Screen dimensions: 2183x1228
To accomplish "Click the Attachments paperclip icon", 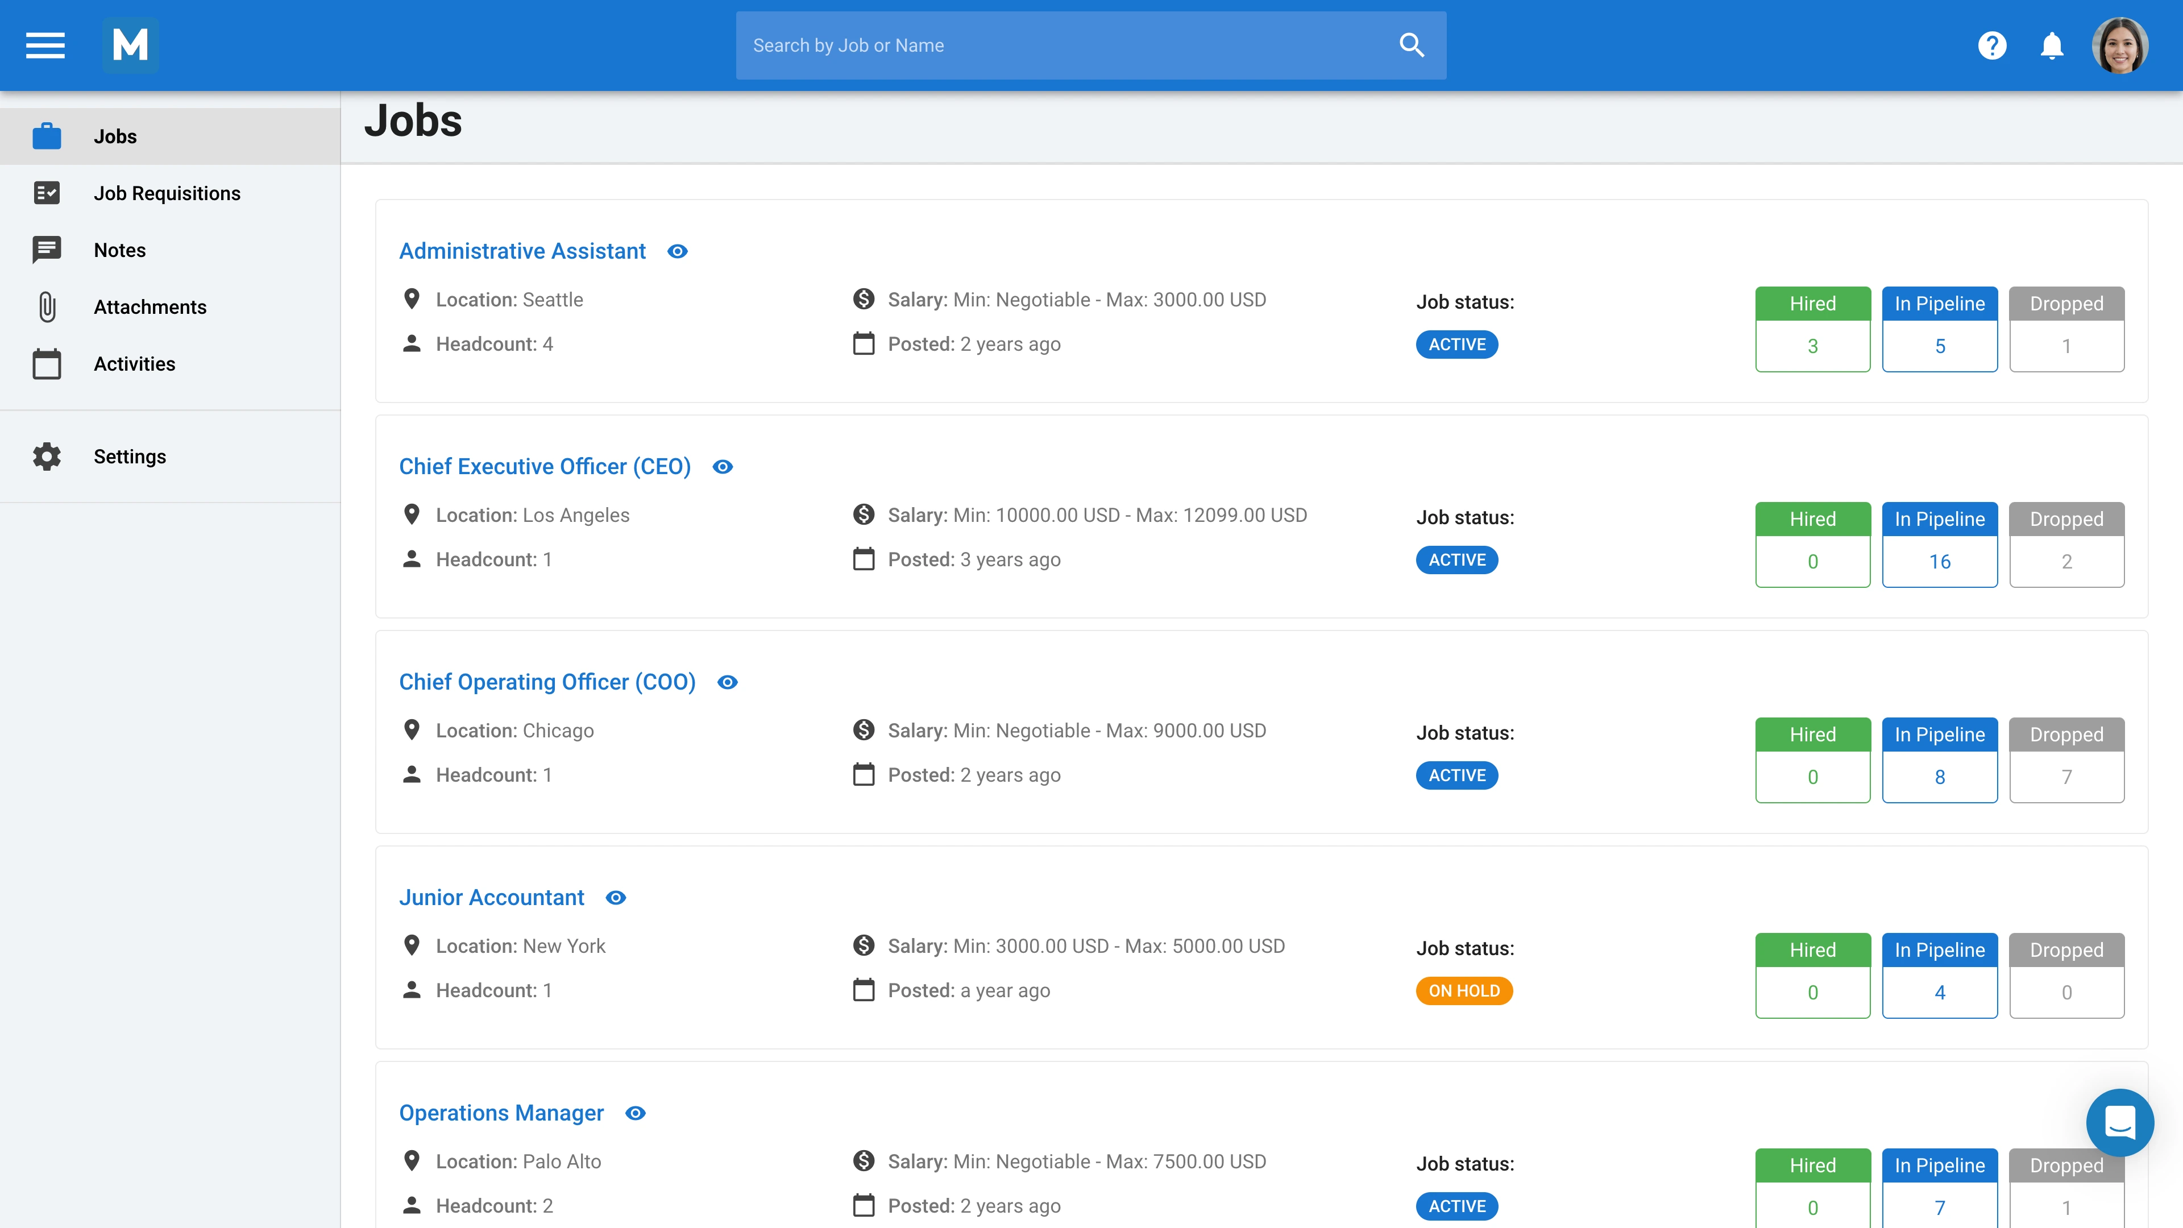I will coord(47,307).
